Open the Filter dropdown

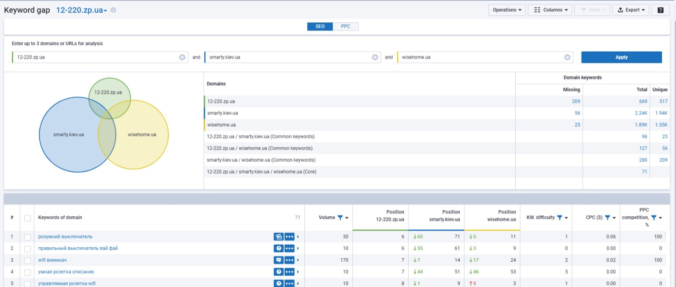(593, 10)
